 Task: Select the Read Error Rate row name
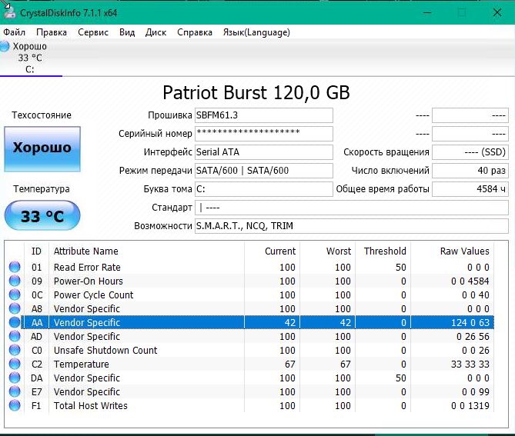[x=87, y=267]
